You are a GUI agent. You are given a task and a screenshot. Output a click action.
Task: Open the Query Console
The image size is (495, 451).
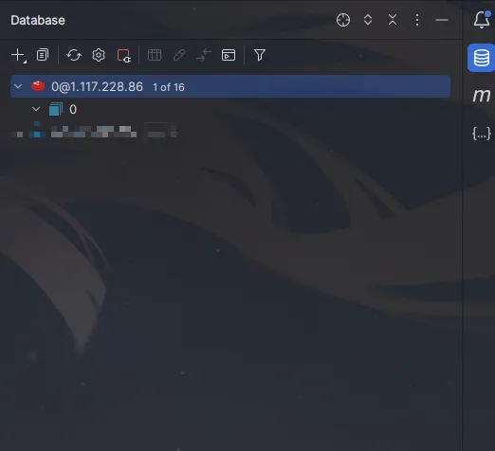229,55
